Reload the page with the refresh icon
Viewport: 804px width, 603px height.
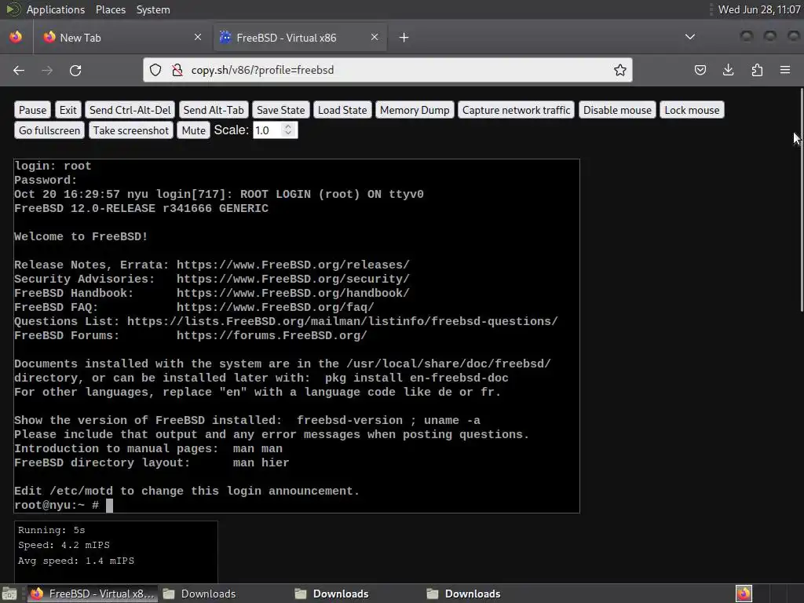(75, 70)
